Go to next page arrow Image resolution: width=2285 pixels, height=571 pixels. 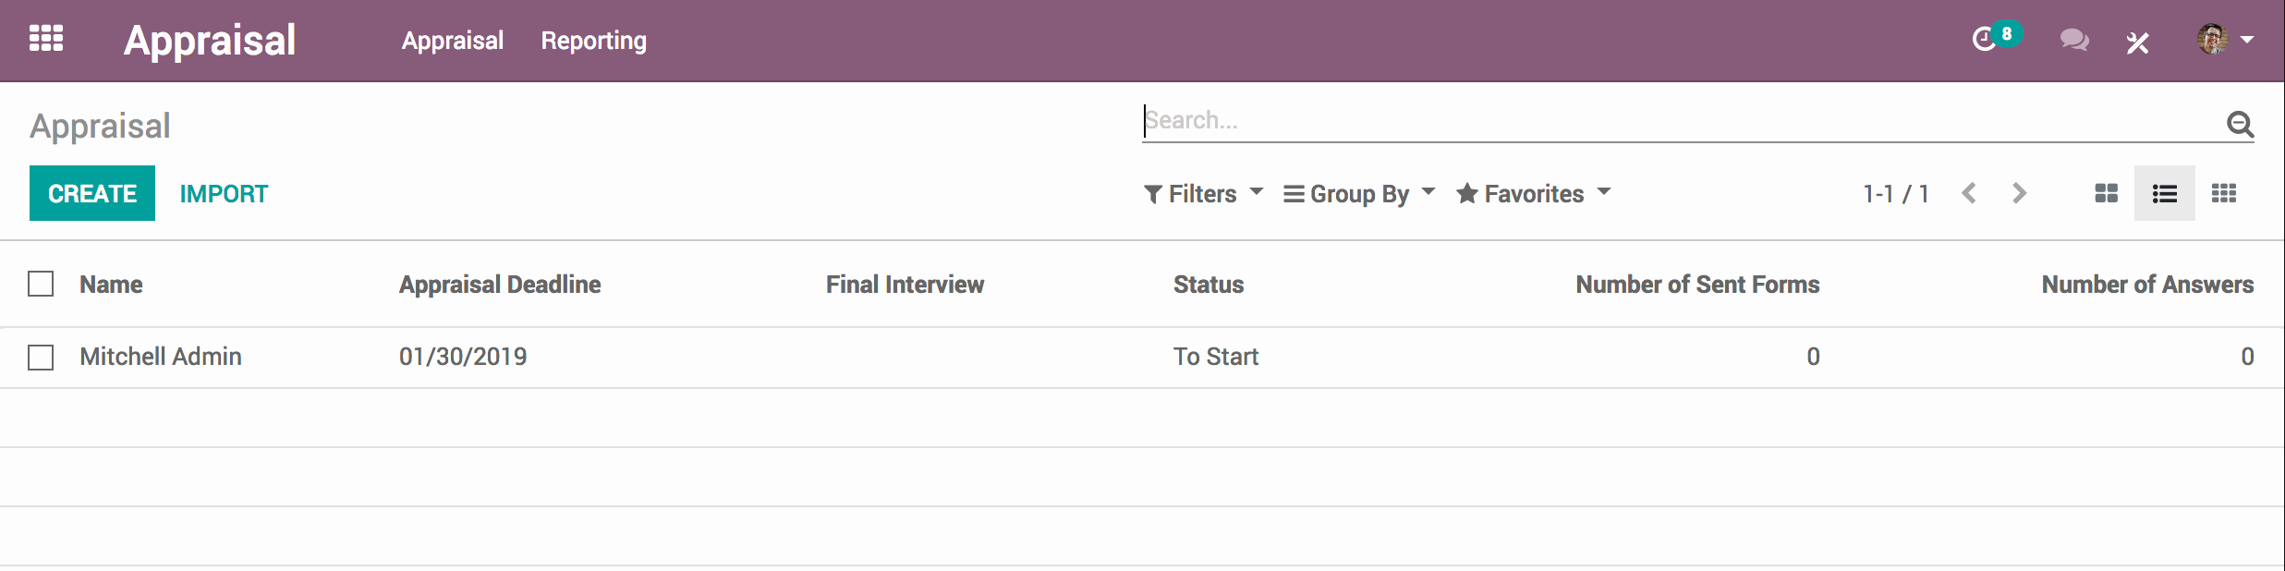pyautogui.click(x=2019, y=193)
